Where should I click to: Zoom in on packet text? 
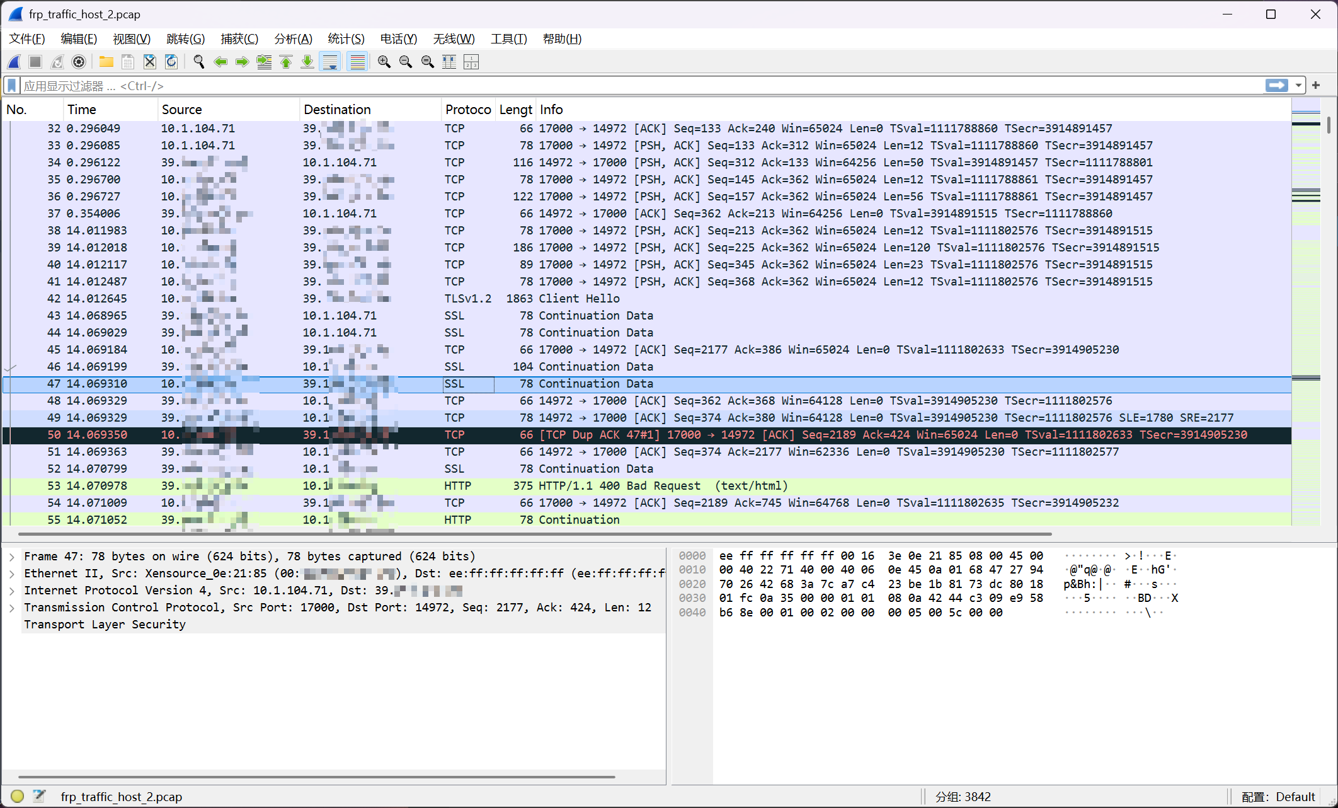(x=384, y=62)
